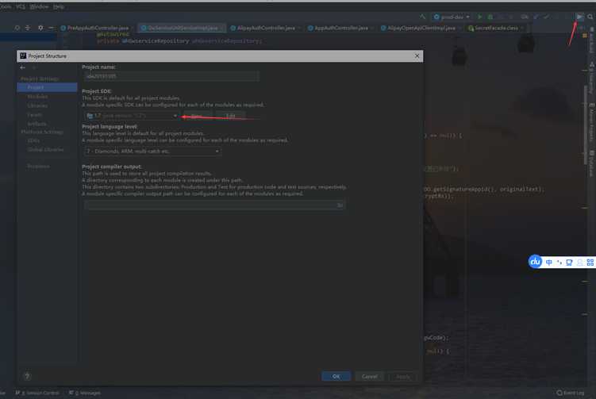
Task: Confirm with the OK button
Action: click(x=336, y=376)
